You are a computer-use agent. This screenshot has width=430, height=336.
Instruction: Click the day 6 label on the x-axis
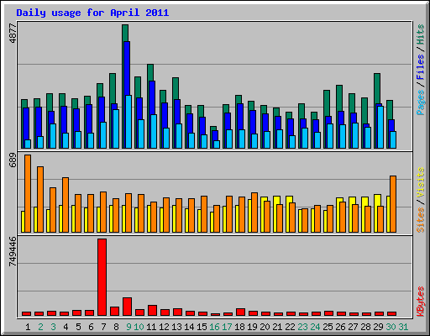(91, 327)
